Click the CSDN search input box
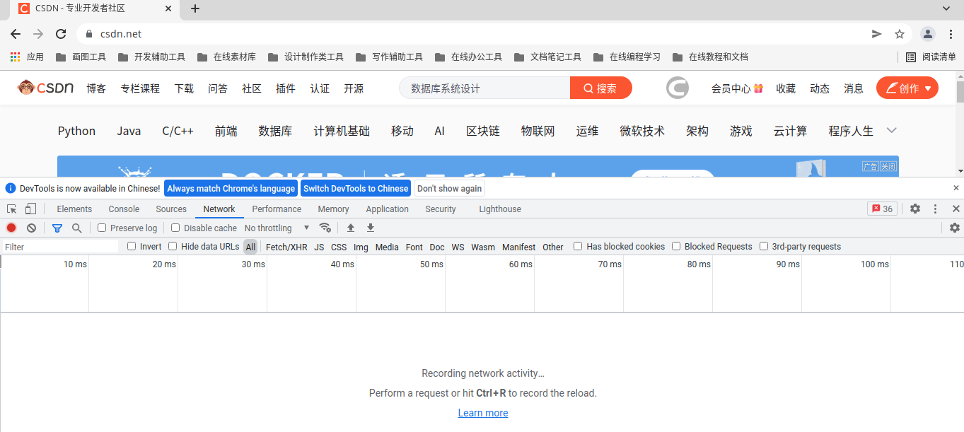964x432 pixels. 485,88
